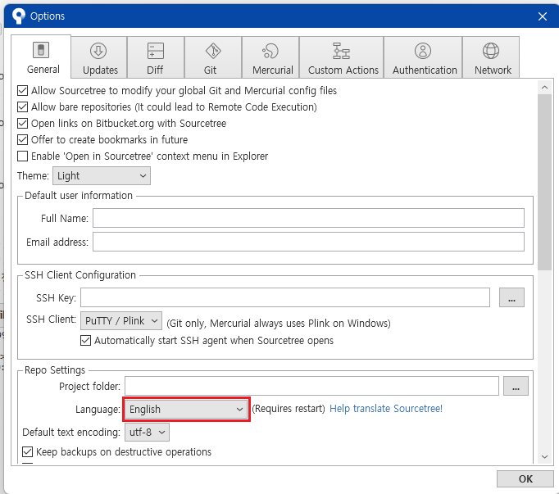Click the SSH Key path field
Image resolution: width=559 pixels, height=494 pixels.
pyautogui.click(x=285, y=297)
